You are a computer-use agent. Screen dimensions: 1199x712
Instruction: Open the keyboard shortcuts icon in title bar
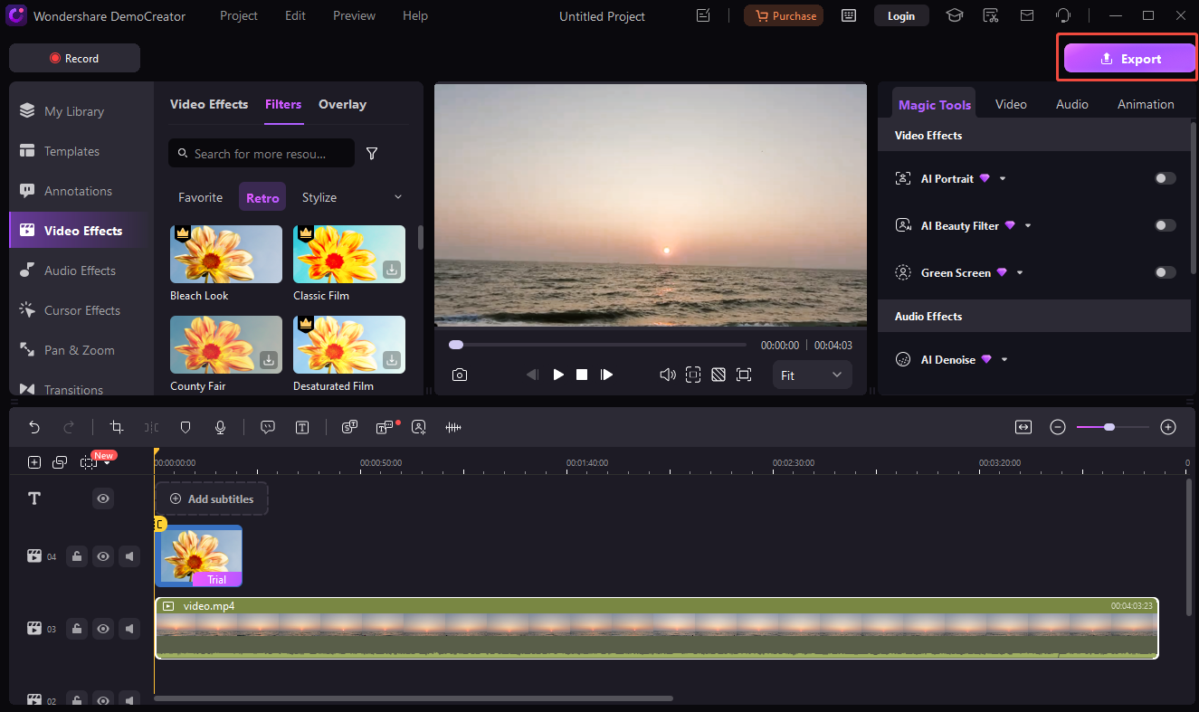point(849,15)
